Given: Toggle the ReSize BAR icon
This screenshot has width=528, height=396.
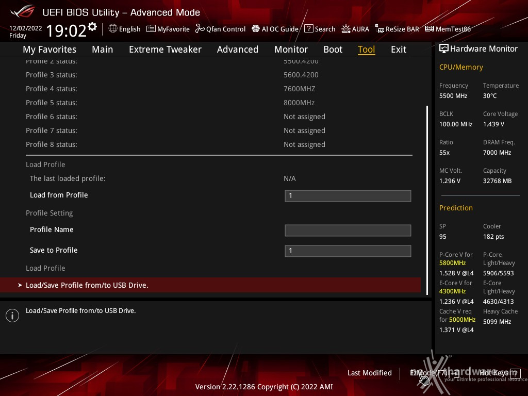Looking at the screenshot, I should tap(379, 29).
